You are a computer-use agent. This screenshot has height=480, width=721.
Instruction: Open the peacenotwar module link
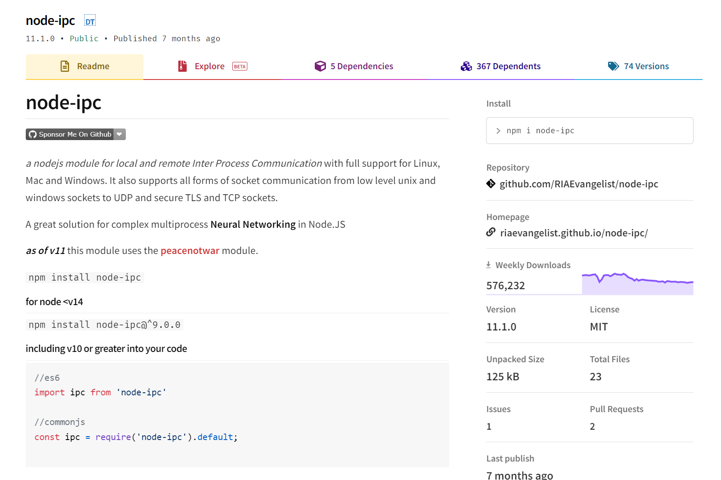tap(190, 251)
